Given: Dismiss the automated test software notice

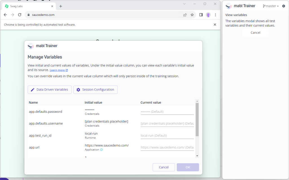Looking at the screenshot, I should click(x=215, y=25).
